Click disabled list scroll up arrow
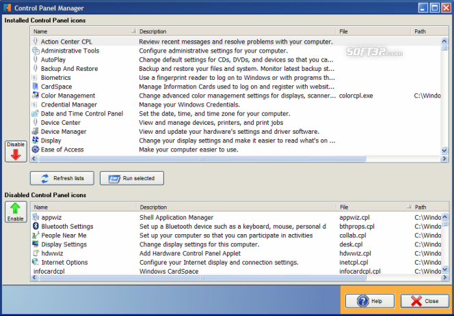Screen dimensions: 454x316 tap(445, 216)
